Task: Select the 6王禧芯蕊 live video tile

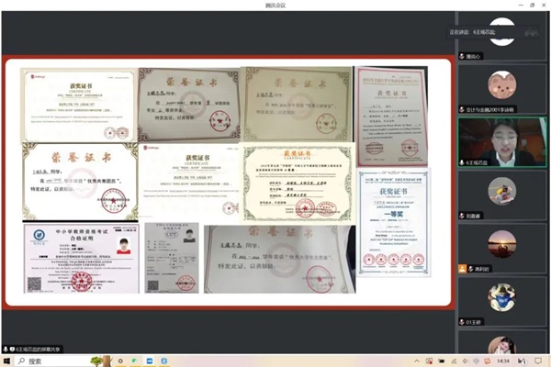Action: click(x=501, y=141)
